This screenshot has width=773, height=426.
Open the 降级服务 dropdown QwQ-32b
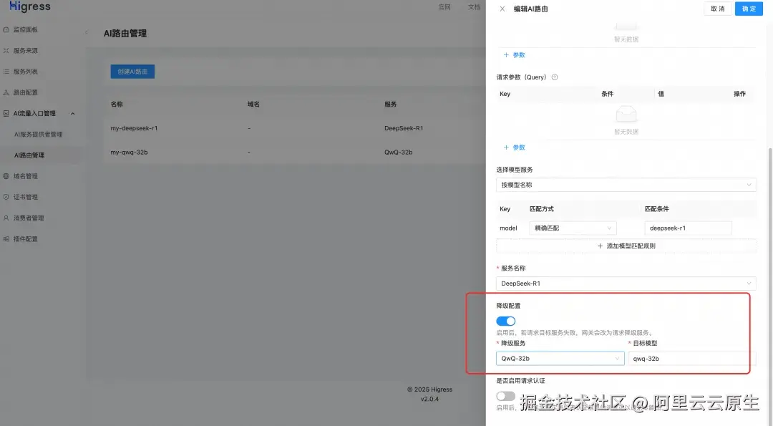560,359
